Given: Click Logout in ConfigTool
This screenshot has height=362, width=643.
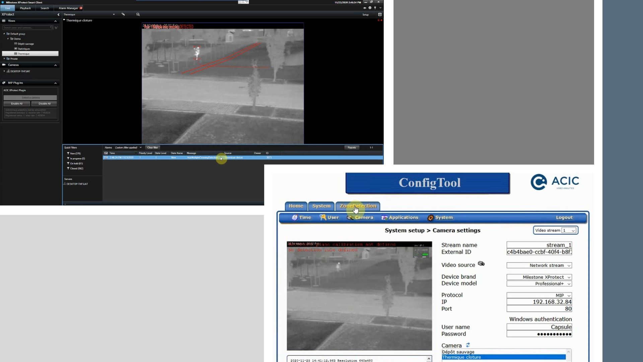Looking at the screenshot, I should 564,218.
